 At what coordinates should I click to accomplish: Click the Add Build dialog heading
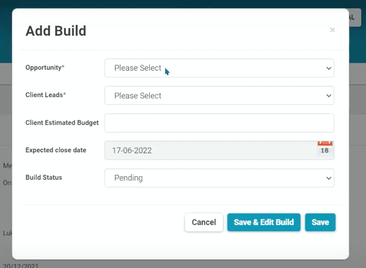point(56,31)
